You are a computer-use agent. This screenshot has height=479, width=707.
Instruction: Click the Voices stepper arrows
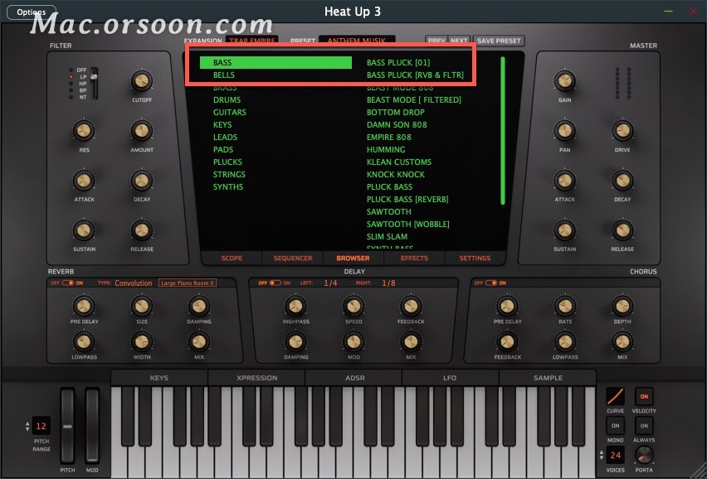pyautogui.click(x=601, y=455)
